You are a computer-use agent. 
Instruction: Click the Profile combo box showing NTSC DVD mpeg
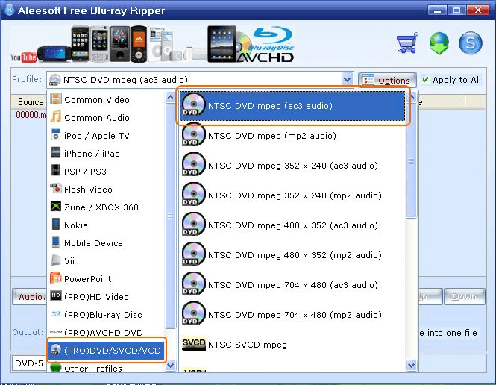point(200,79)
